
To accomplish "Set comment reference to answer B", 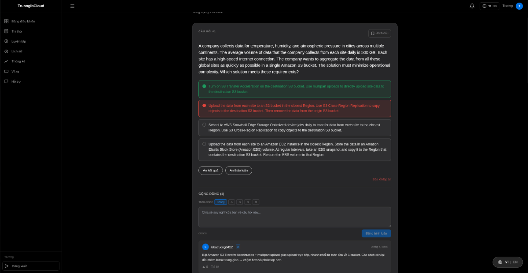I will point(239,202).
